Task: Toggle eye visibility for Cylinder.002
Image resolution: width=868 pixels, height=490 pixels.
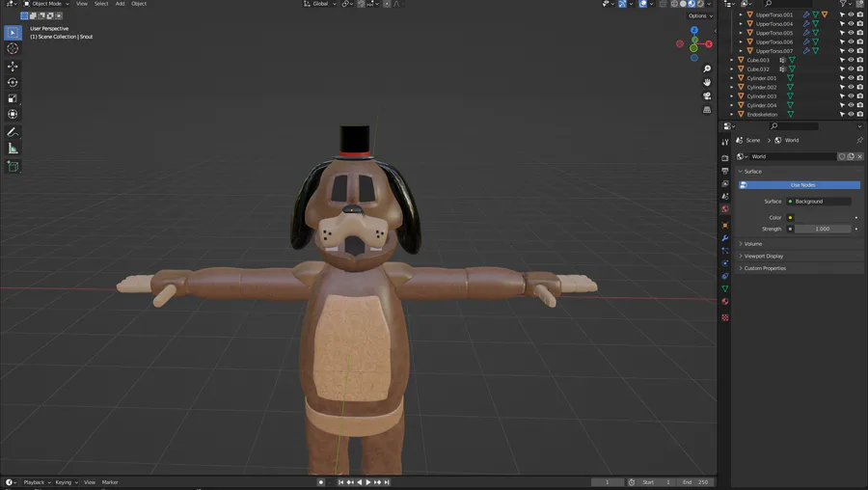Action: (851, 87)
